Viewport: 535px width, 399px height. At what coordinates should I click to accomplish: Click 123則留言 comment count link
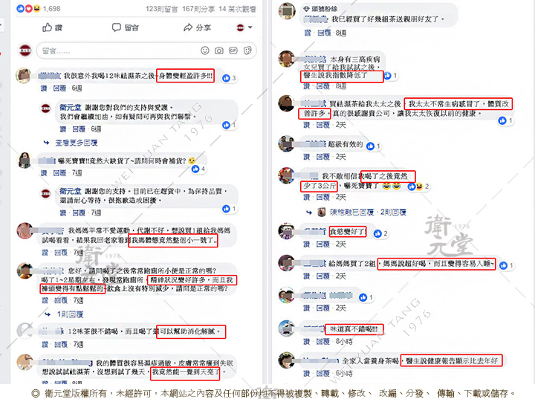point(161,9)
